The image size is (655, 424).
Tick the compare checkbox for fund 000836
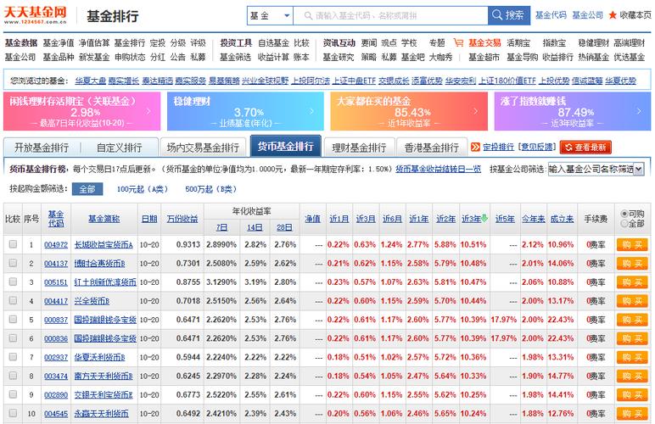(13, 338)
